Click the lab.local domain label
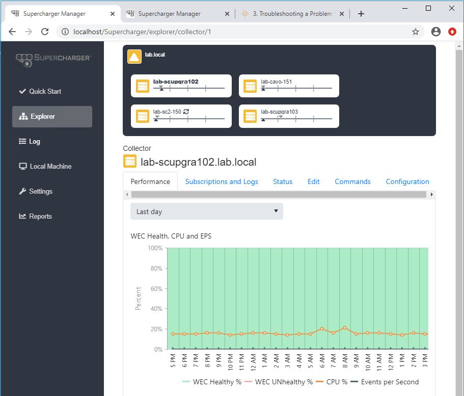464x396 pixels. (x=155, y=55)
